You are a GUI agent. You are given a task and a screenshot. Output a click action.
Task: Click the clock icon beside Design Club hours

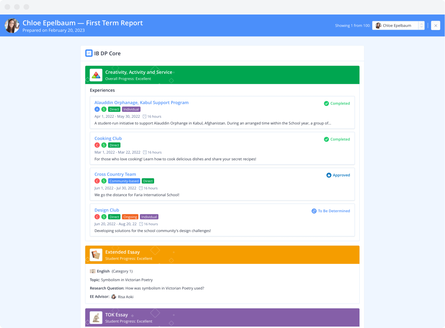click(141, 224)
